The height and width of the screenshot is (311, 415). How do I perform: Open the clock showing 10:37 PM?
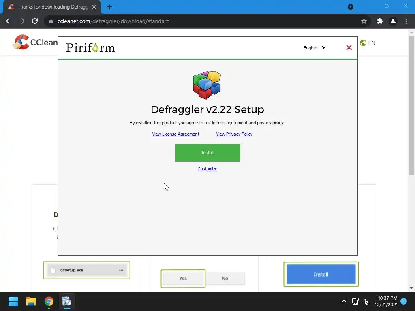pyautogui.click(x=386, y=301)
